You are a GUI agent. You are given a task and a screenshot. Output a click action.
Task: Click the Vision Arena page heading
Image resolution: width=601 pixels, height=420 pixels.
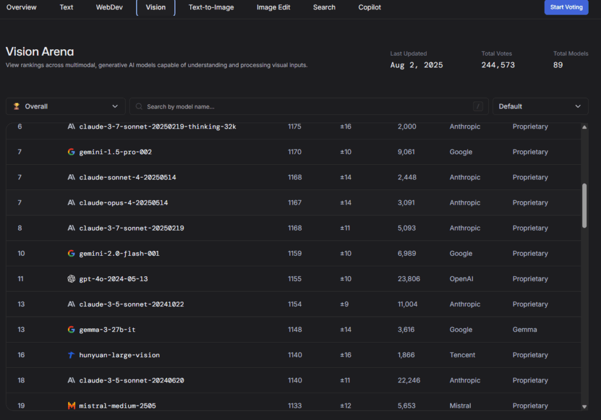(x=40, y=52)
